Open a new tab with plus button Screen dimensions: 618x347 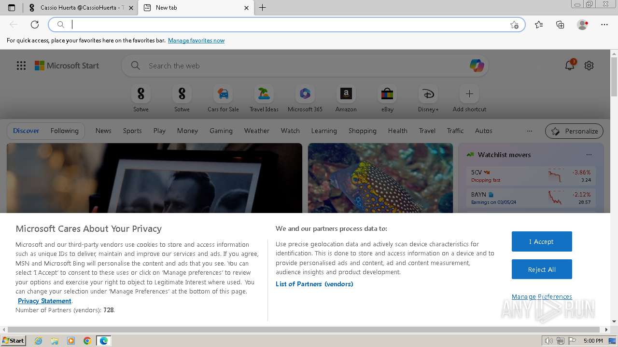(x=263, y=8)
